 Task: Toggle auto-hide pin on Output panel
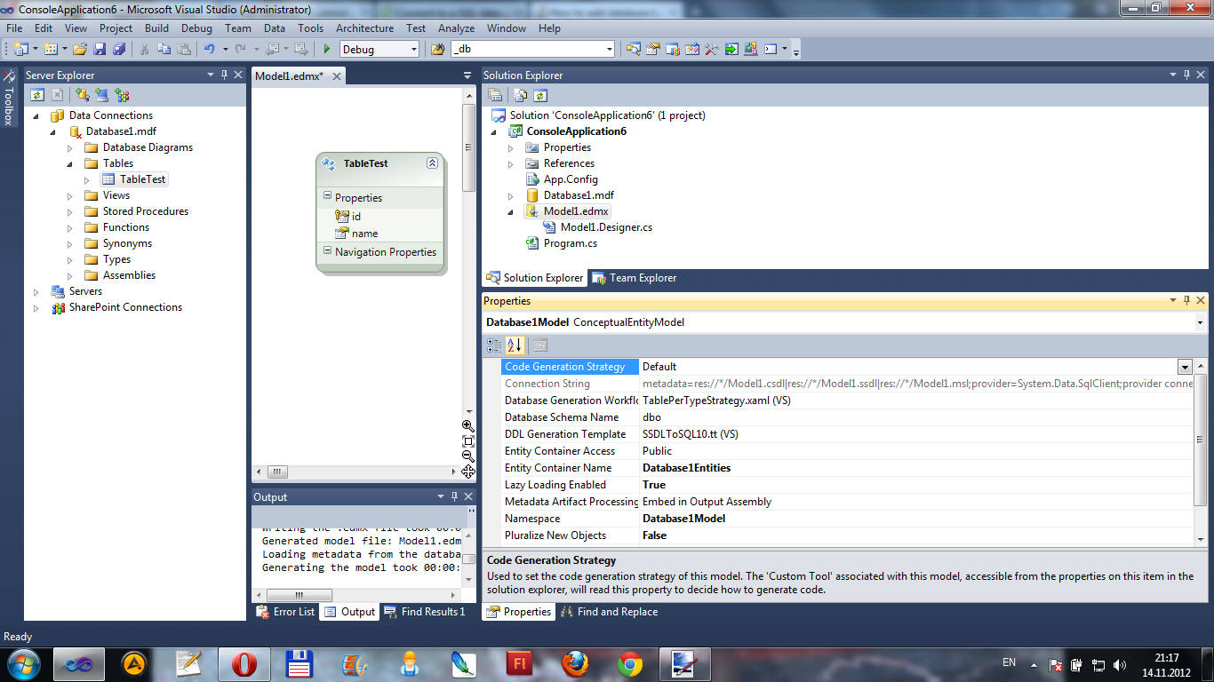(454, 497)
